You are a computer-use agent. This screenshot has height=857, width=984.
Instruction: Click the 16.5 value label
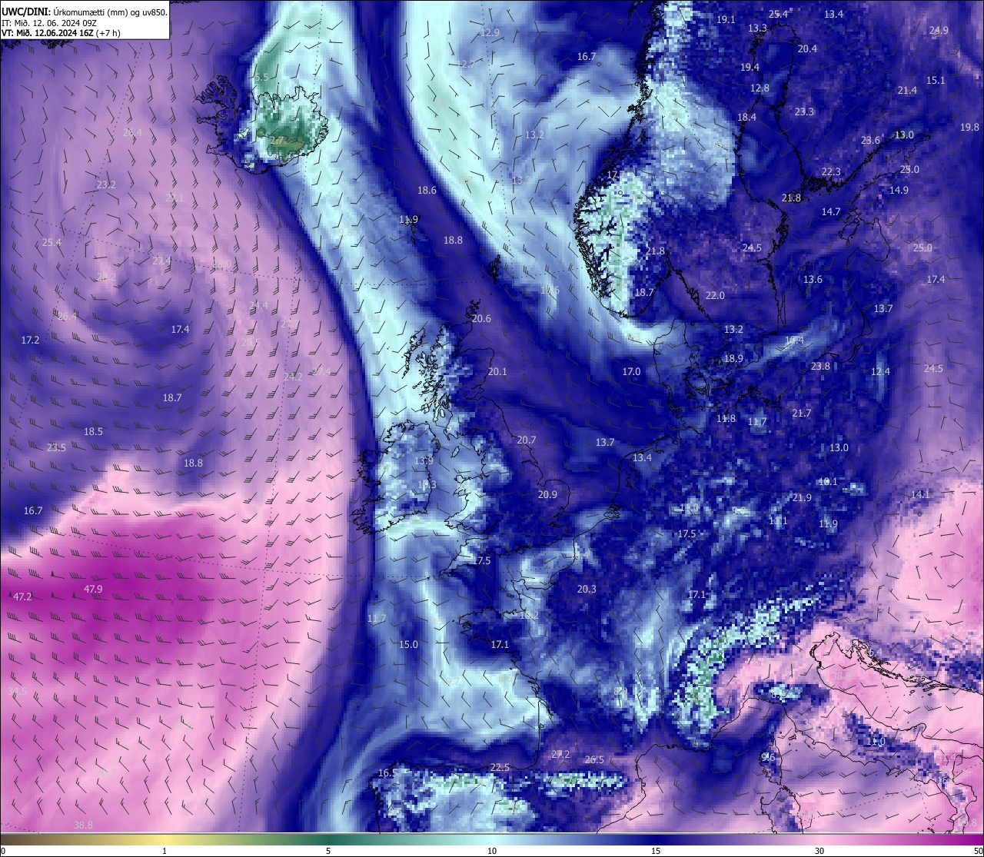(x=387, y=773)
